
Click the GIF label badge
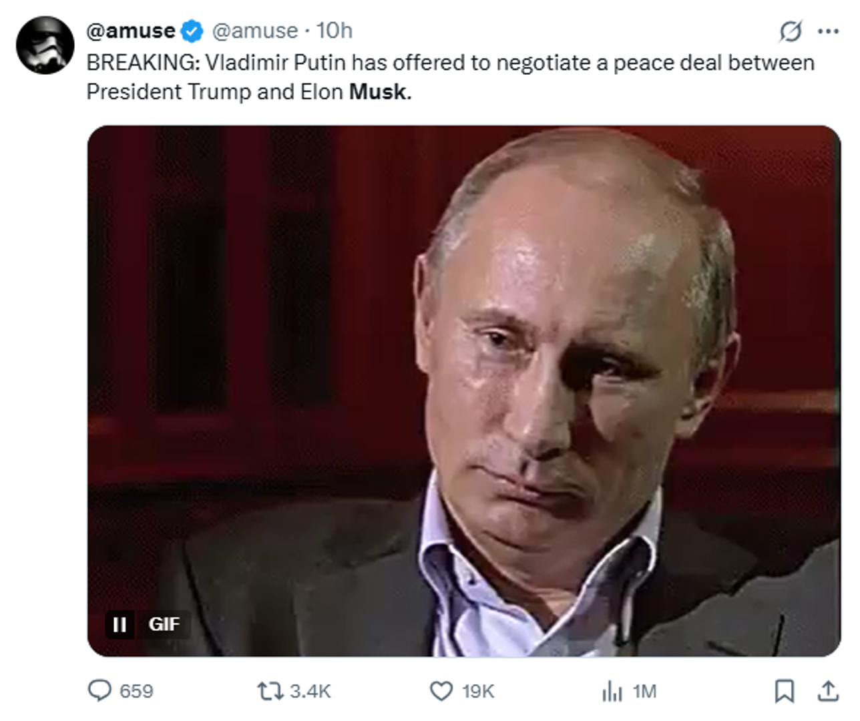pos(164,624)
